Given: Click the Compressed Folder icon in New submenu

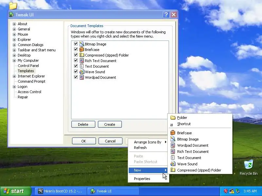Looking at the screenshot, I should tap(173, 170).
